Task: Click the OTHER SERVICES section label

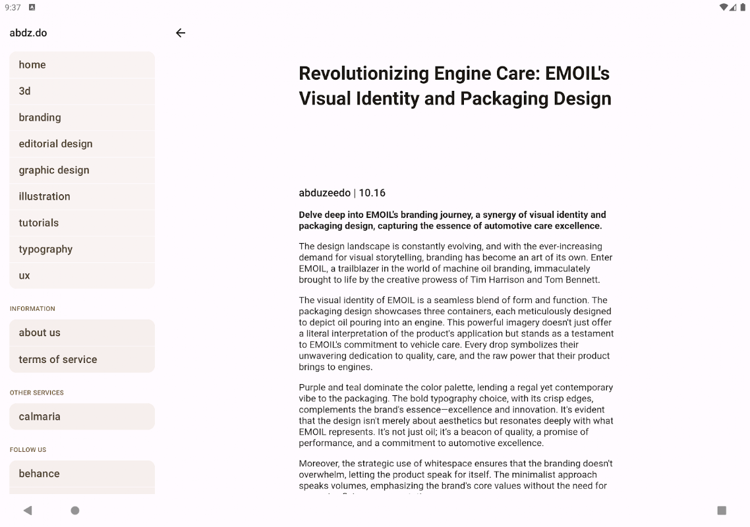Action: point(37,393)
